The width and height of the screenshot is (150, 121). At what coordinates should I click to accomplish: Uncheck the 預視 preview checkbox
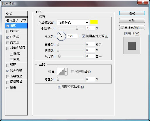click(x=126, y=34)
